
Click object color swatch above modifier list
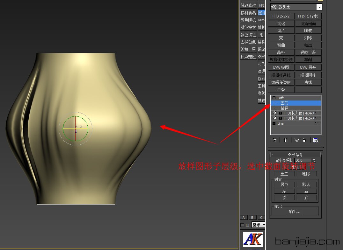coord(320,1)
